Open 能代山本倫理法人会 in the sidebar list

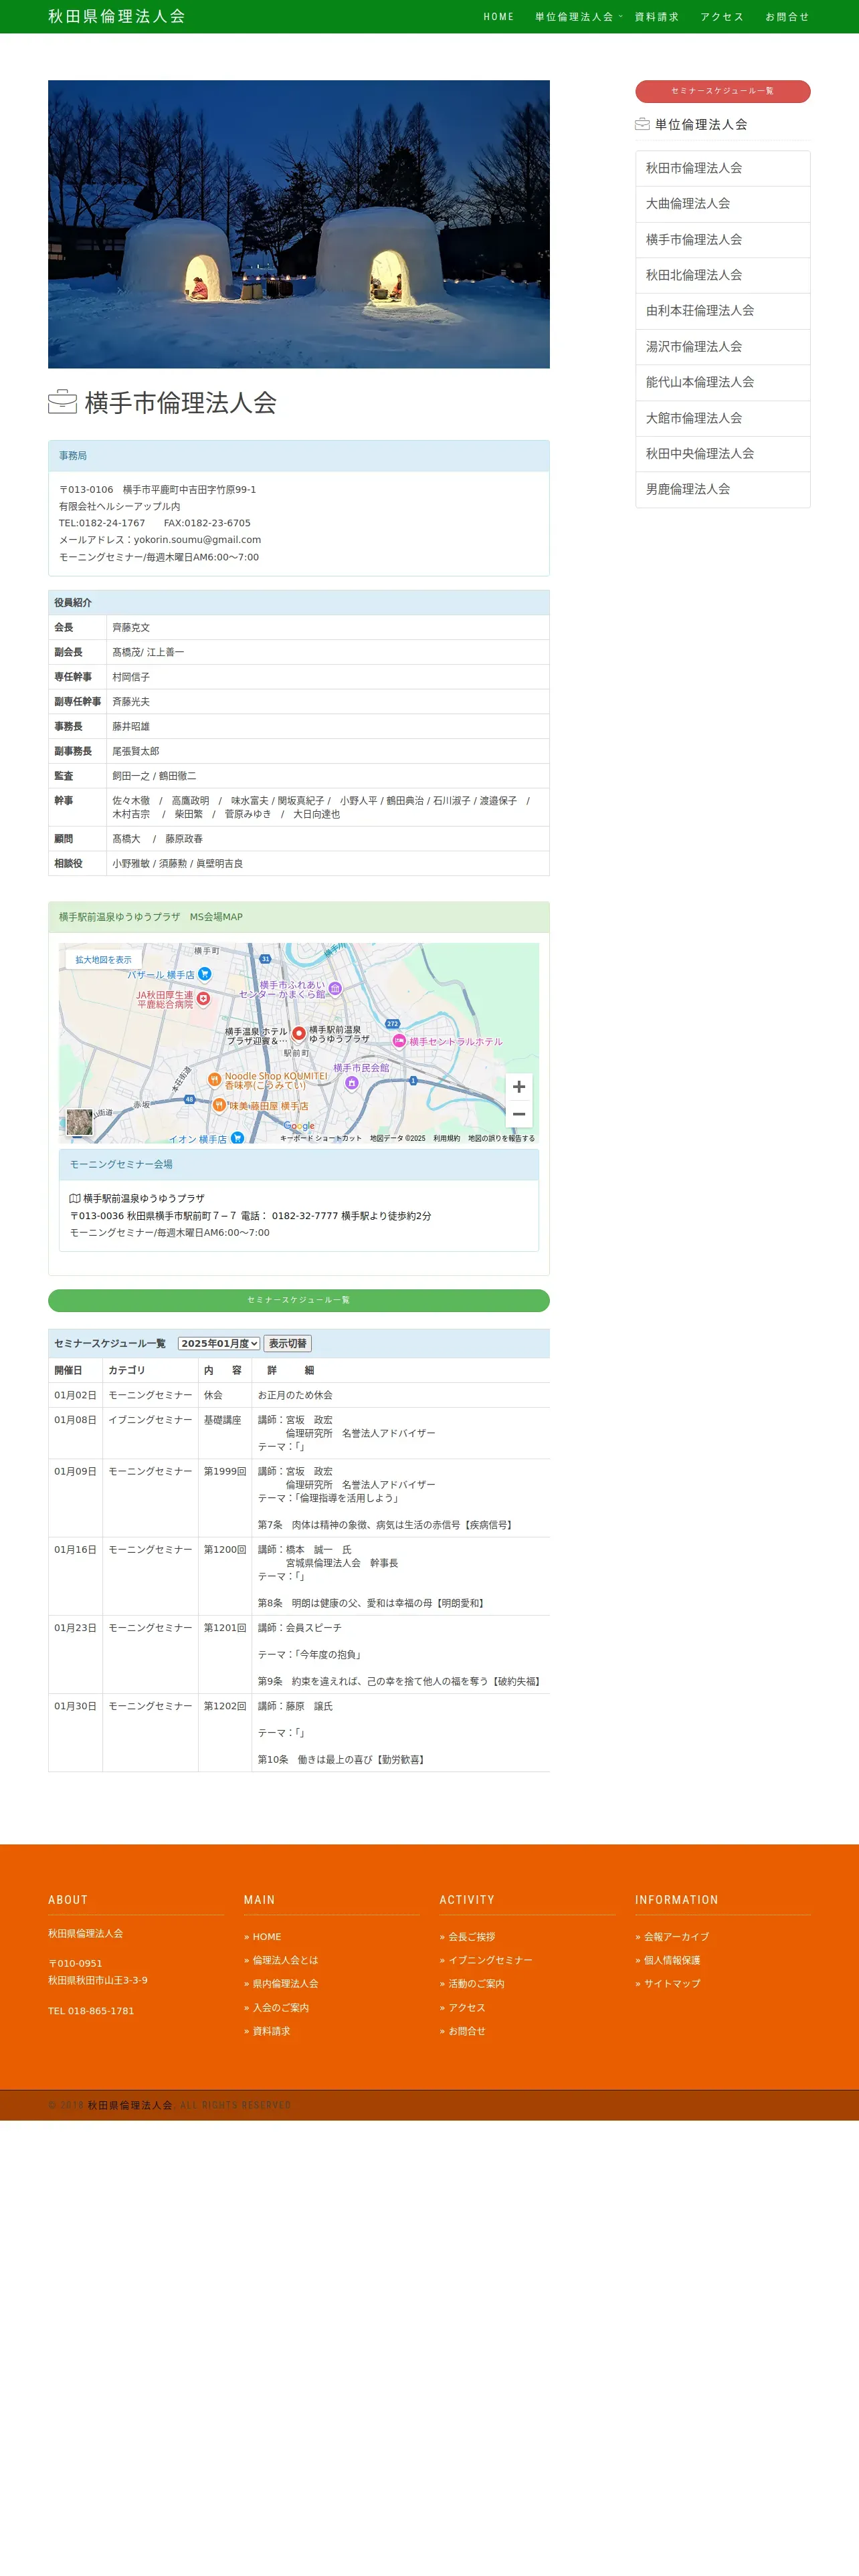tap(722, 382)
